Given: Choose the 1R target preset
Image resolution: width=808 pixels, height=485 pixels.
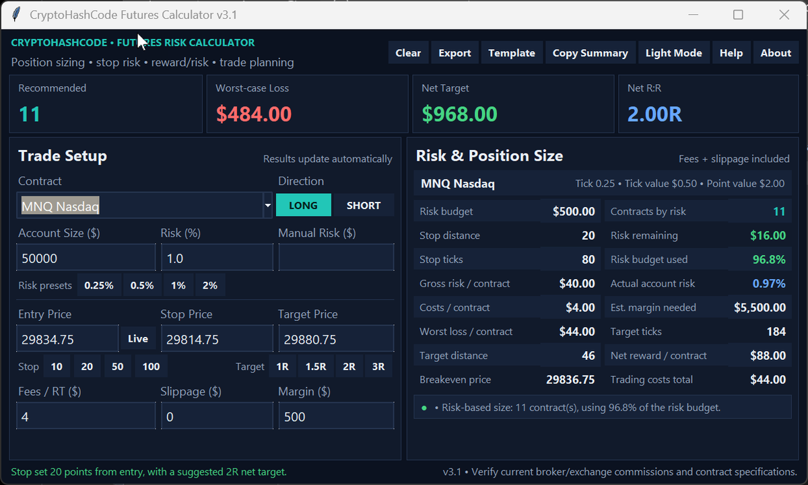Looking at the screenshot, I should [283, 367].
